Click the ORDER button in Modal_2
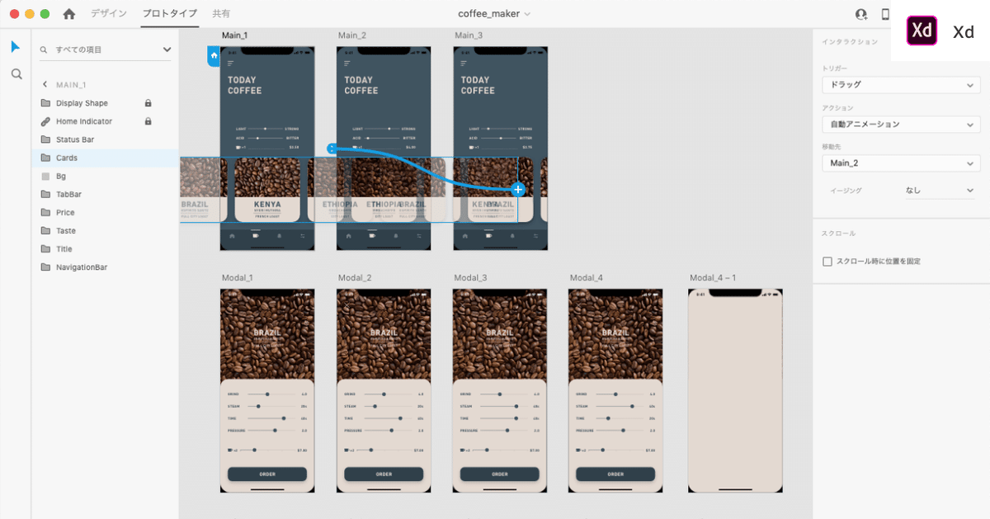The height and width of the screenshot is (519, 990). 384,474
